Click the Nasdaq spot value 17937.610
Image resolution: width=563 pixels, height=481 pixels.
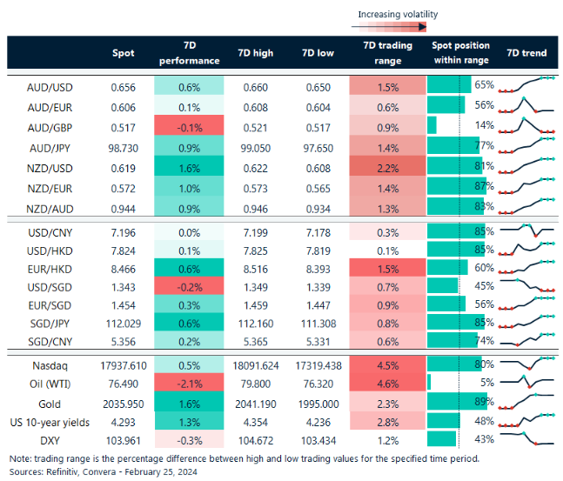(124, 364)
